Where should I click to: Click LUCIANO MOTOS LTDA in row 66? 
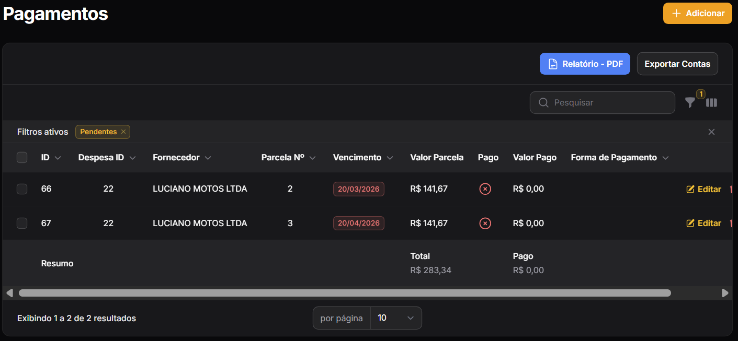200,189
